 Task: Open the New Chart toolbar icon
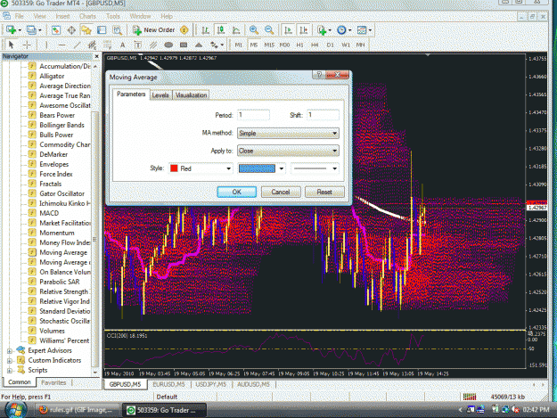tap(11, 30)
